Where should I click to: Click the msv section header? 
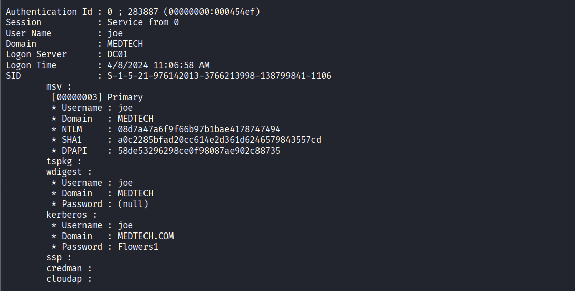(x=56, y=86)
